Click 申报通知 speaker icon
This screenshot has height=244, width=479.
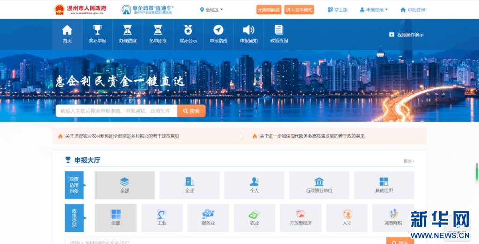[249, 30]
